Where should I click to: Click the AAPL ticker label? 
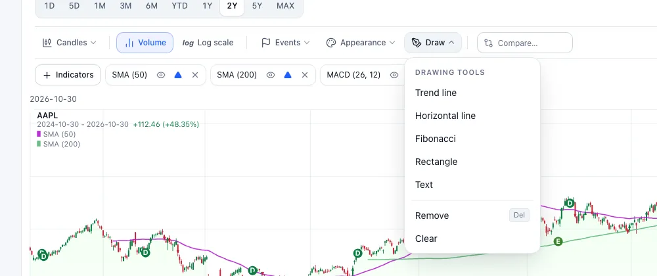(47, 116)
